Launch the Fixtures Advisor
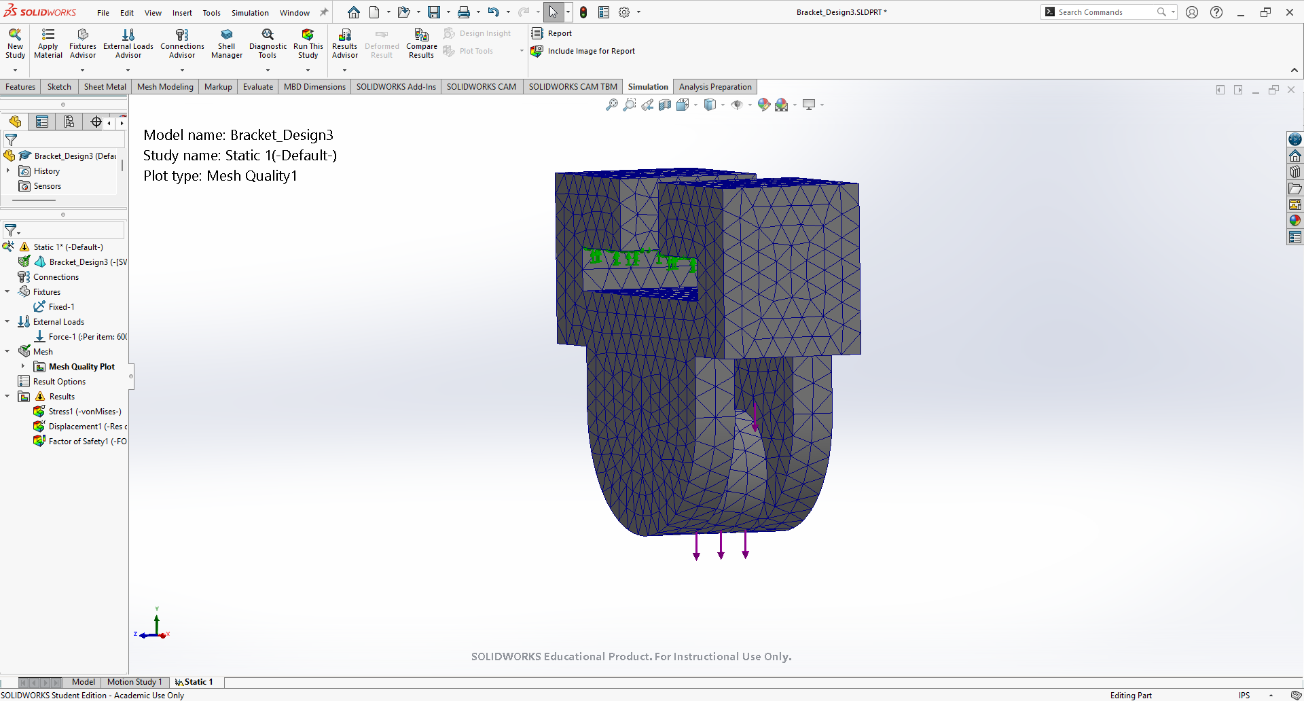The width and height of the screenshot is (1304, 701). [x=83, y=43]
